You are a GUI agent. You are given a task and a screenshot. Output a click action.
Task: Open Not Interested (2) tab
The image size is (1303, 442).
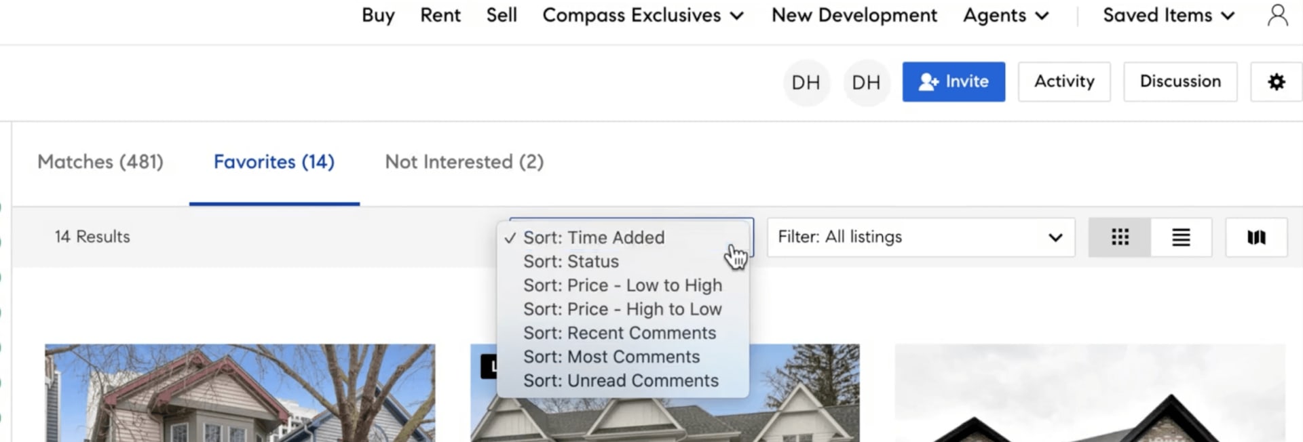464,162
